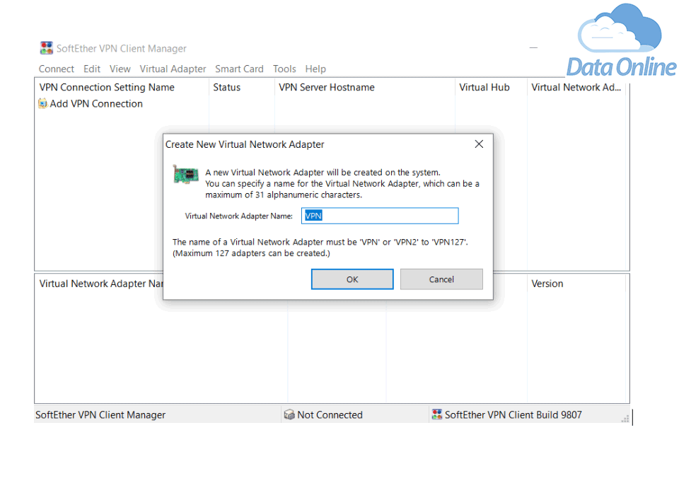Click the Virtual Network Adapter Name column header
Screen dimensions: 679x488
coord(101,284)
